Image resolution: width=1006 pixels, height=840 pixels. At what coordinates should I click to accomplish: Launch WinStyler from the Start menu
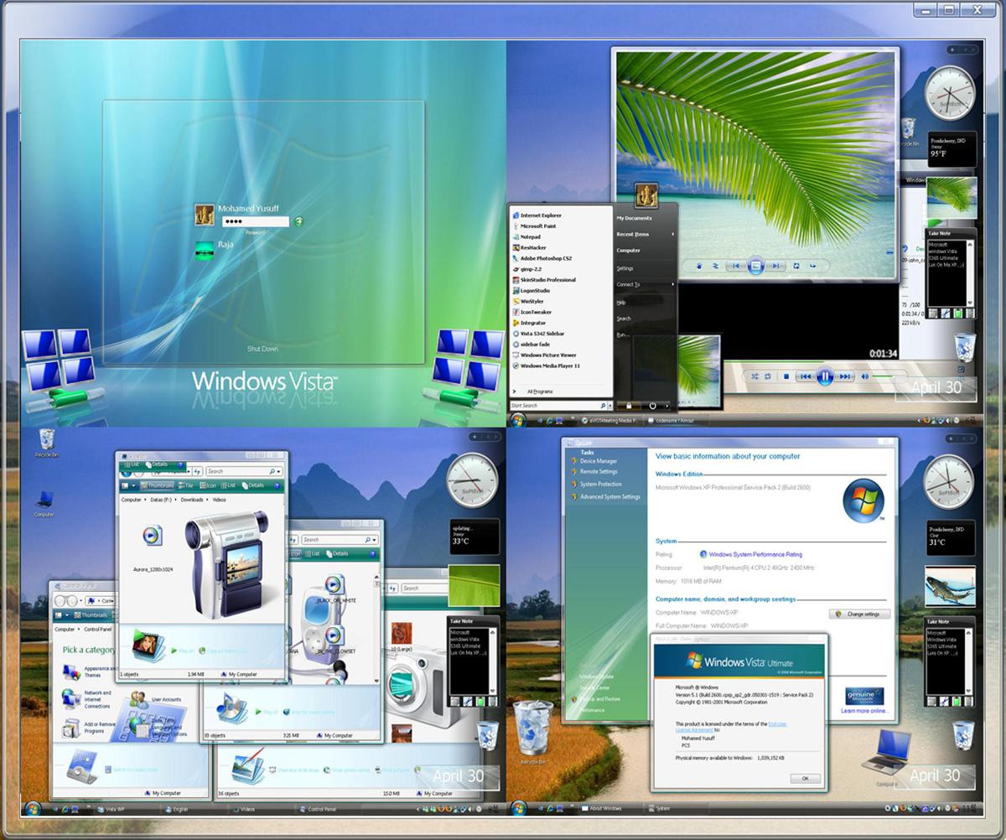click(x=528, y=301)
